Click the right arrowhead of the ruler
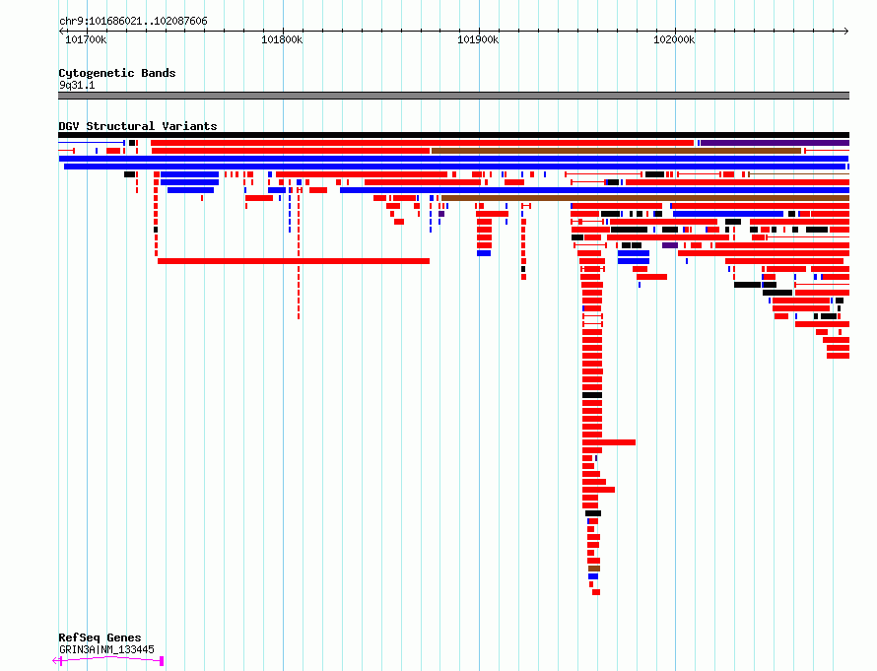 [x=846, y=32]
